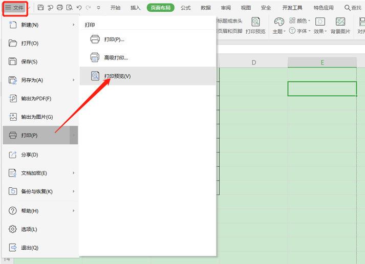This screenshot has width=365, height=264.
Task: Click the 帮助(H) question mark icon
Action: 13,211
